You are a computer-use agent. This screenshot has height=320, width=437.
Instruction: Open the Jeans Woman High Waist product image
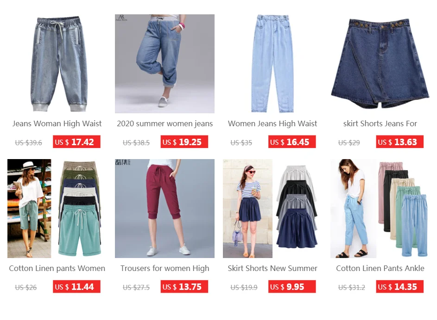[x=57, y=64]
